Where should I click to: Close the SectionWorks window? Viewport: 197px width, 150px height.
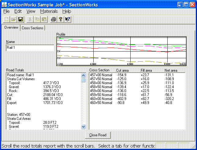tap(192, 5)
